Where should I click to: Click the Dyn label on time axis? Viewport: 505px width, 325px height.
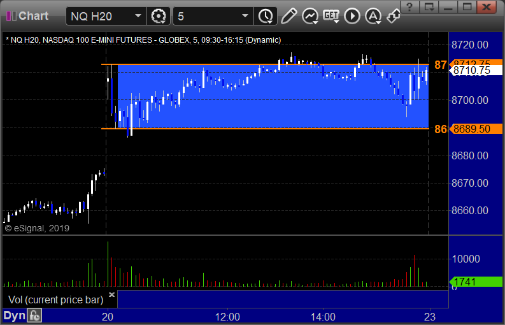click(x=14, y=315)
